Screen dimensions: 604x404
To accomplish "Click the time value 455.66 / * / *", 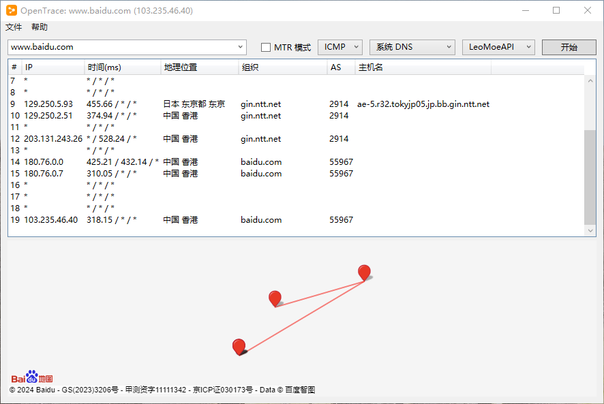I will click(112, 104).
